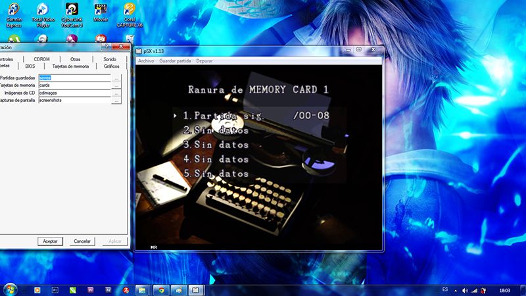This screenshot has height=296, width=526.
Task: Click the Aplicar button
Action: coord(114,241)
